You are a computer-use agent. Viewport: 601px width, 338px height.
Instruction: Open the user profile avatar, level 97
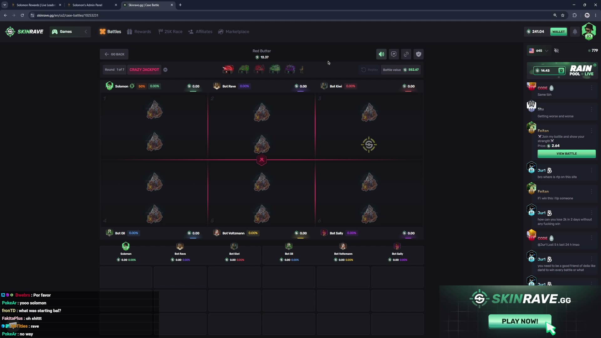589,31
